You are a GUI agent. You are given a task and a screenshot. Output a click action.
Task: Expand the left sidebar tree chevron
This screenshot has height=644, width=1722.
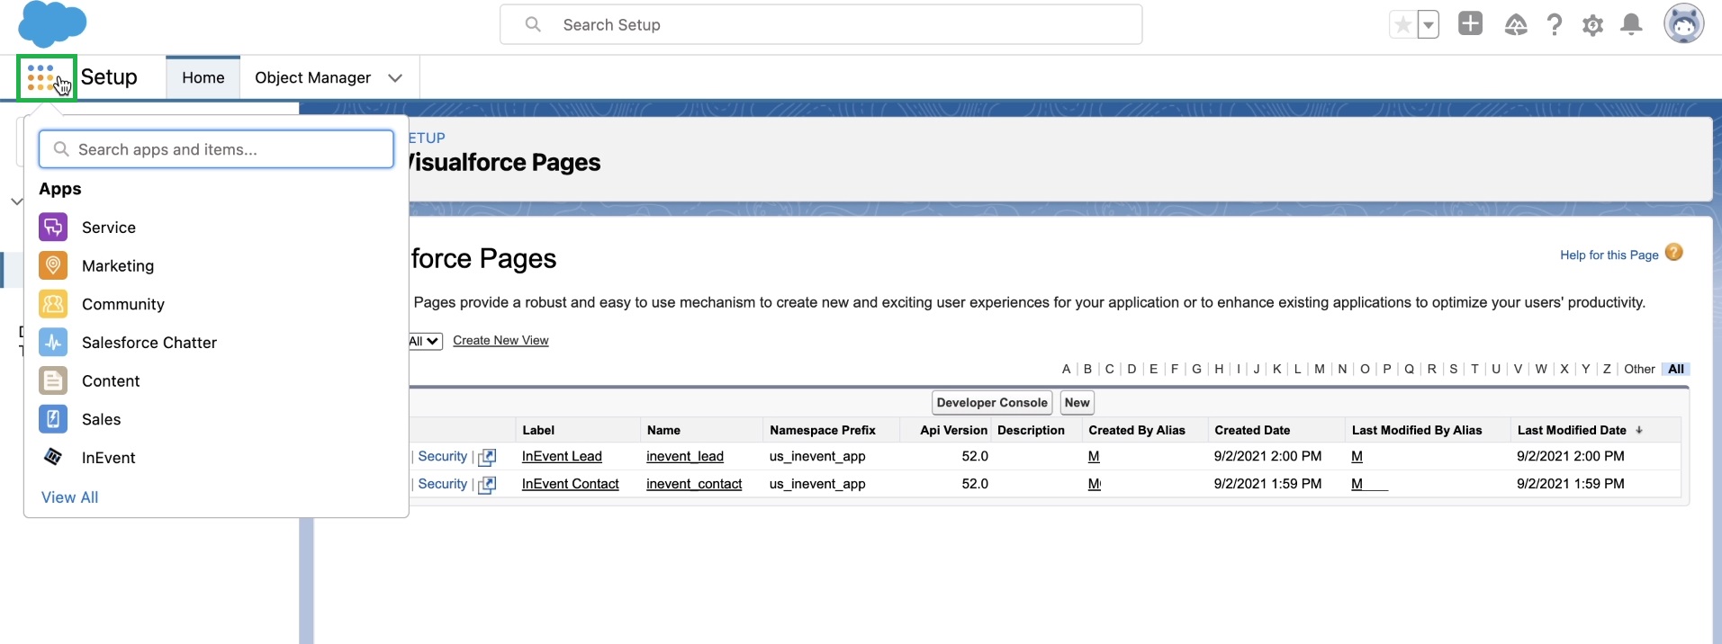tap(16, 201)
